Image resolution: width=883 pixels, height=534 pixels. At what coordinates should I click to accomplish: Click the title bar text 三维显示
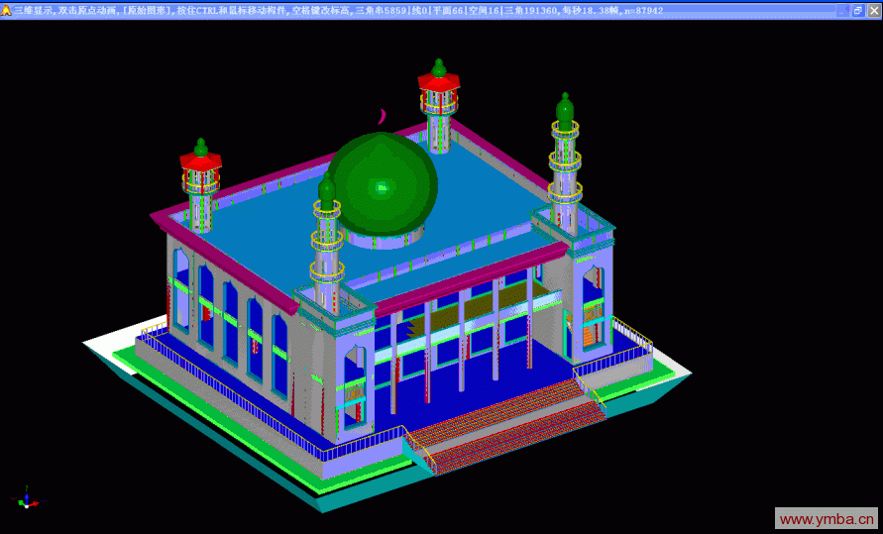[34, 10]
